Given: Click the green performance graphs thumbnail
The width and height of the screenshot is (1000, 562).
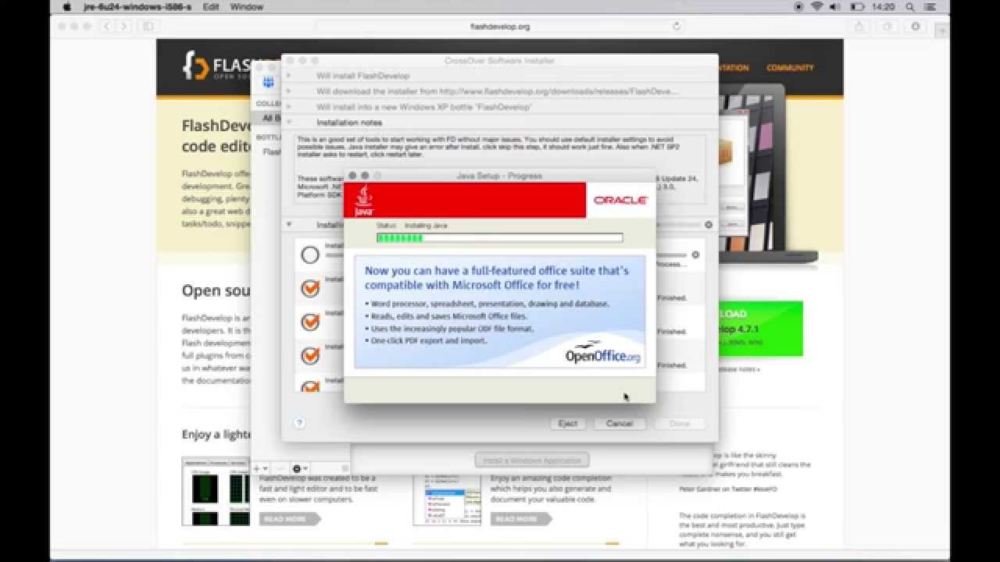Looking at the screenshot, I should (216, 491).
